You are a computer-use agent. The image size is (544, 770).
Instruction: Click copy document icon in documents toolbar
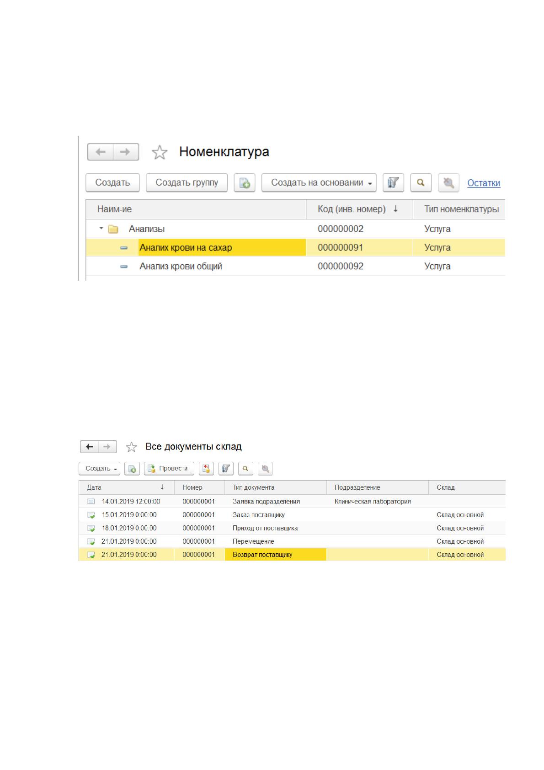[132, 468]
